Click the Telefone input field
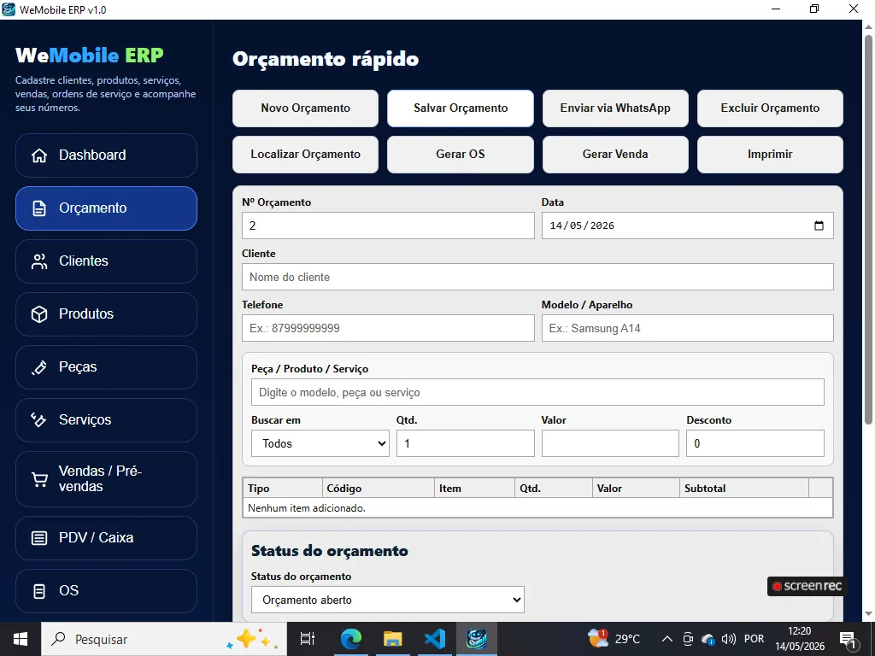The image size is (875, 656). click(x=388, y=328)
